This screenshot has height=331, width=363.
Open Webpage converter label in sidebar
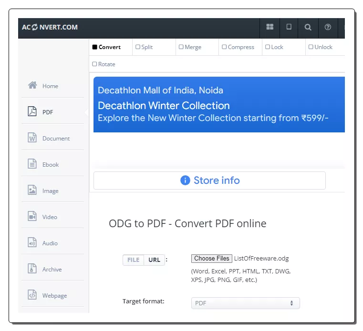pos(54,296)
